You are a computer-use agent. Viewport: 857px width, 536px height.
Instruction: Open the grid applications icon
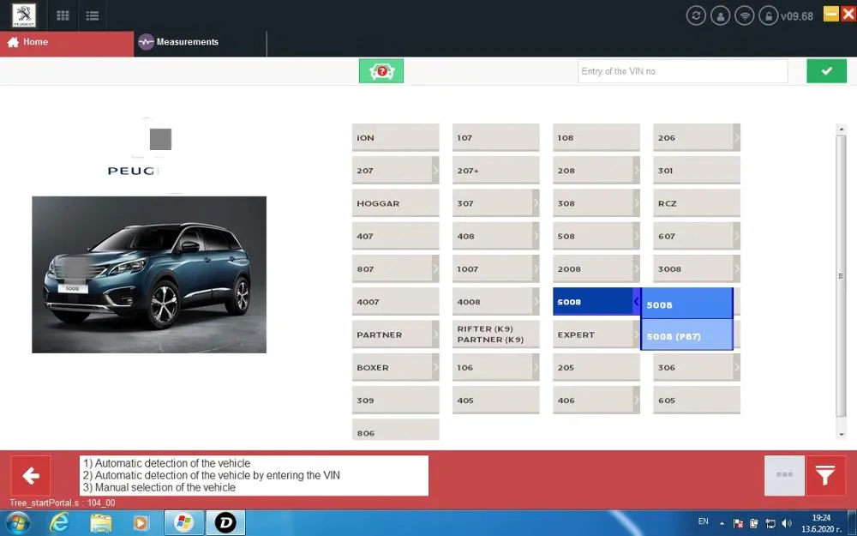(x=62, y=15)
